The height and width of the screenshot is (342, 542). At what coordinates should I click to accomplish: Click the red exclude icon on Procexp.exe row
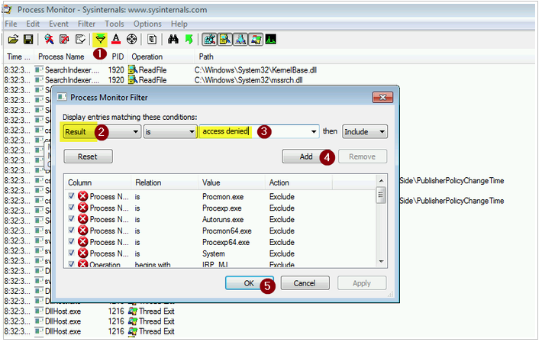point(82,208)
